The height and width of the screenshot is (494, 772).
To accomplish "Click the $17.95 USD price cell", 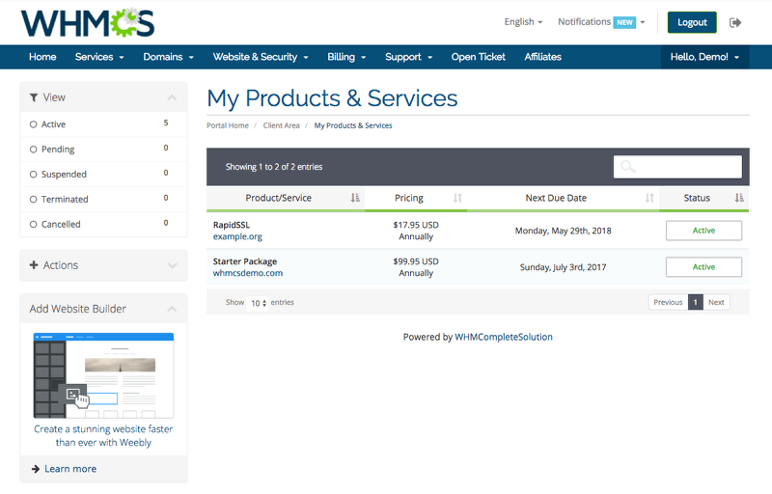I will tap(416, 225).
